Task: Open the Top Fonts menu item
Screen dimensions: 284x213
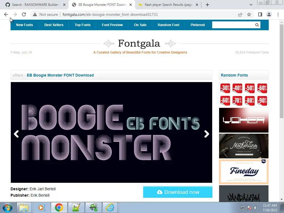Action: [83, 25]
